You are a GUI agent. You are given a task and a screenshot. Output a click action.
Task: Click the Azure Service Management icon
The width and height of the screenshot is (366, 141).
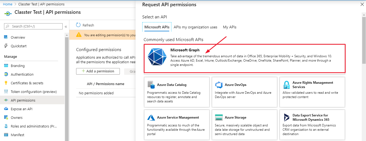pyautogui.click(x=151, y=117)
